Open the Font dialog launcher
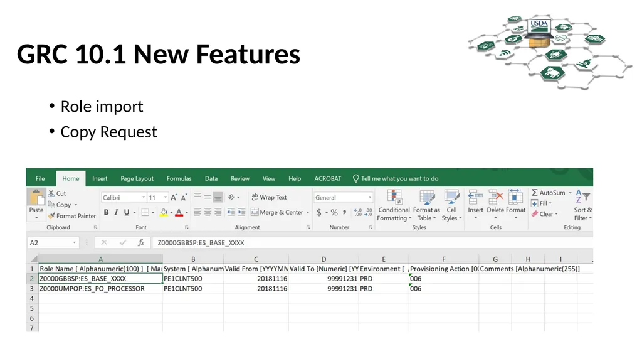This screenshot has width=642, height=361. pyautogui.click(x=187, y=227)
